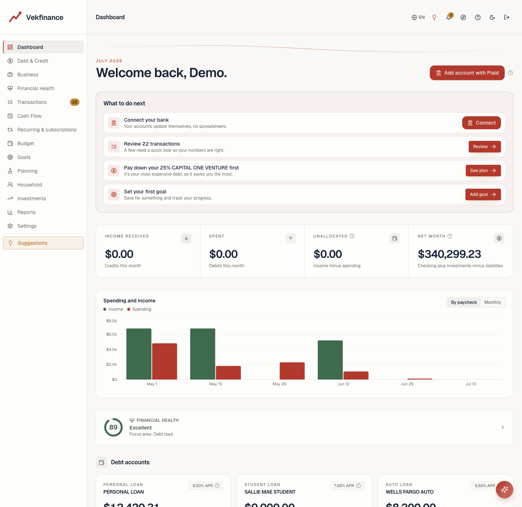Viewport: 522px width, 507px height.
Task: Open Planning page
Action: point(43,171)
